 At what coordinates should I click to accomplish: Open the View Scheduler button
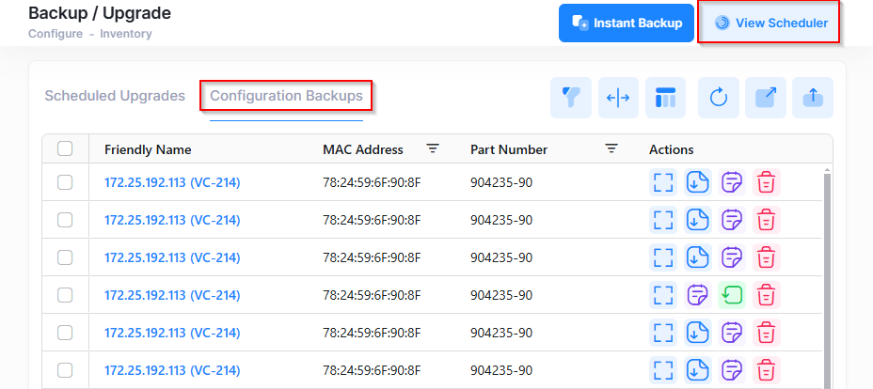point(770,23)
